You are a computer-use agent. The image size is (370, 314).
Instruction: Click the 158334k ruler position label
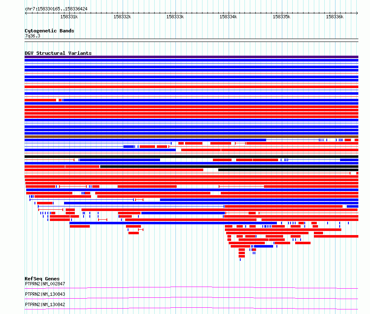tap(228, 17)
